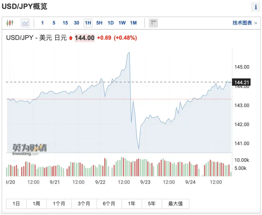262x215 pixels.
Task: Select the 1周 time range tab
Action: point(36,204)
